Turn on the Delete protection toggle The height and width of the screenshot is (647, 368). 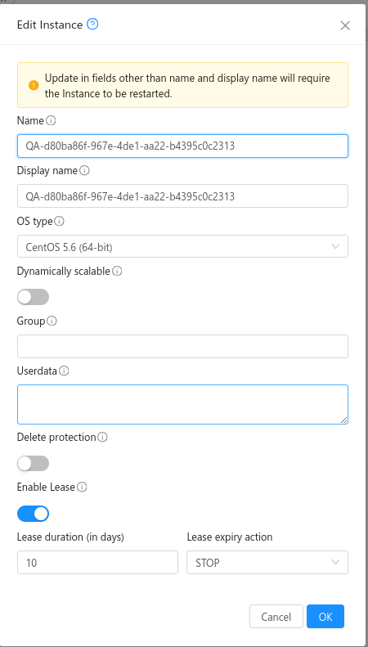click(33, 464)
